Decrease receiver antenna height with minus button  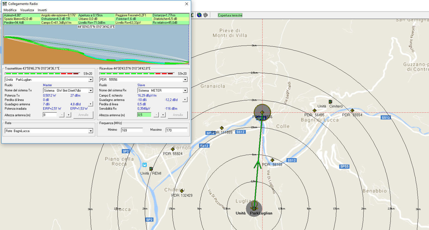pos(156,115)
